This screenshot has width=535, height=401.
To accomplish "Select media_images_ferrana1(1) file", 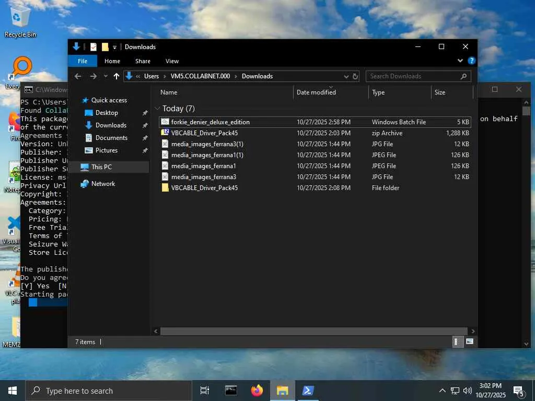I will [315, 155].
